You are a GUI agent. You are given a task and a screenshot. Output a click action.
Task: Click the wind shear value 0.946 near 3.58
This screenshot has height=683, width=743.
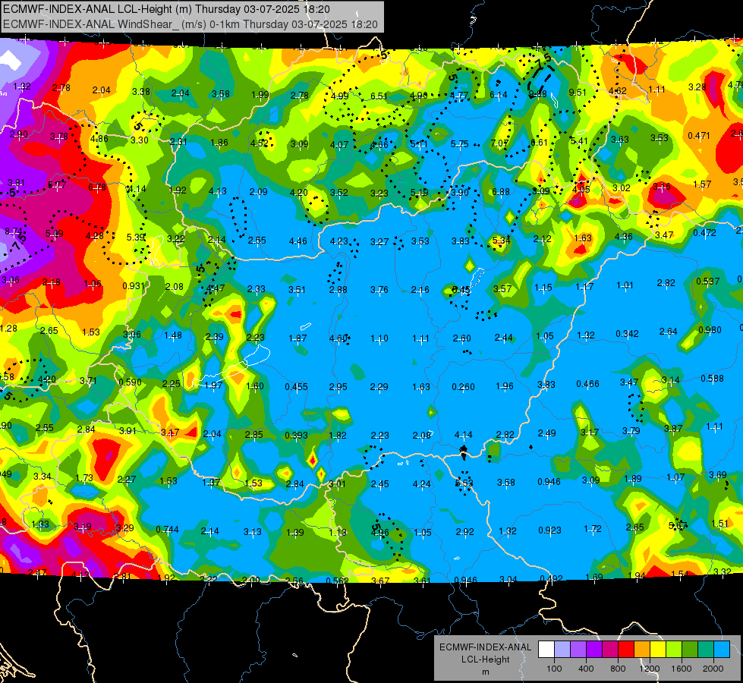pos(549,482)
